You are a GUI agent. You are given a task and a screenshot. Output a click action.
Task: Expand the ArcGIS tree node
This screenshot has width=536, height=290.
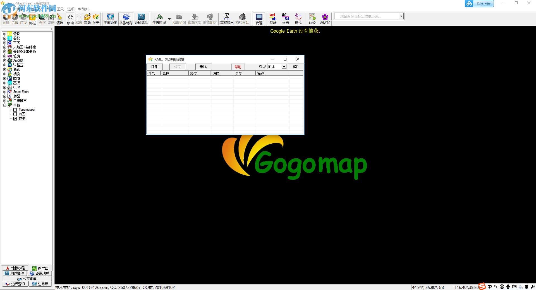tap(4, 61)
